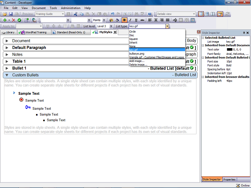Collapse the Selected: Bulleted List section

[x=203, y=38]
